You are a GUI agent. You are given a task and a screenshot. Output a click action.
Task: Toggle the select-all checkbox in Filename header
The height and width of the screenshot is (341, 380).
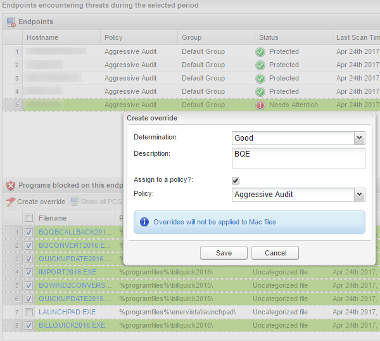click(29, 218)
